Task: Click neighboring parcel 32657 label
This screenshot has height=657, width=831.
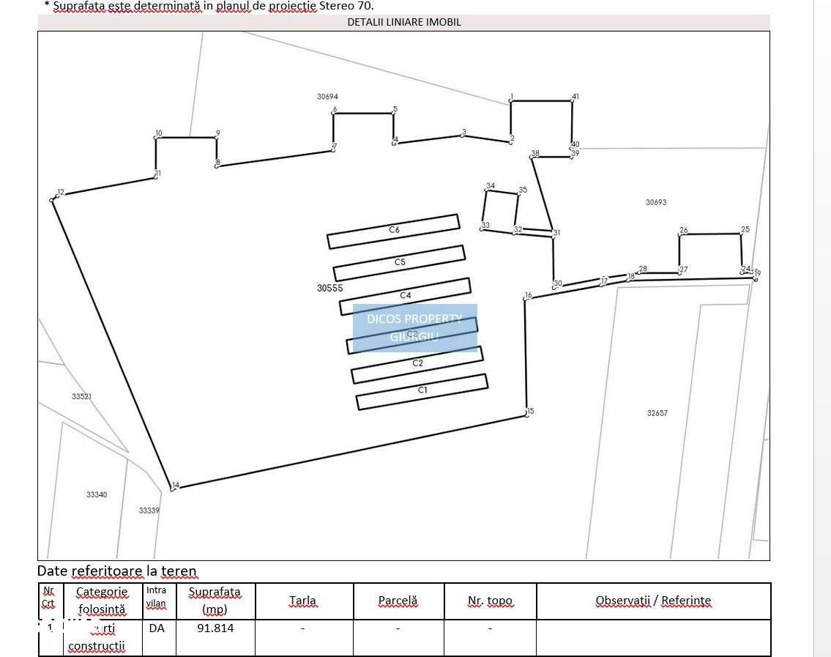Action: click(x=657, y=412)
